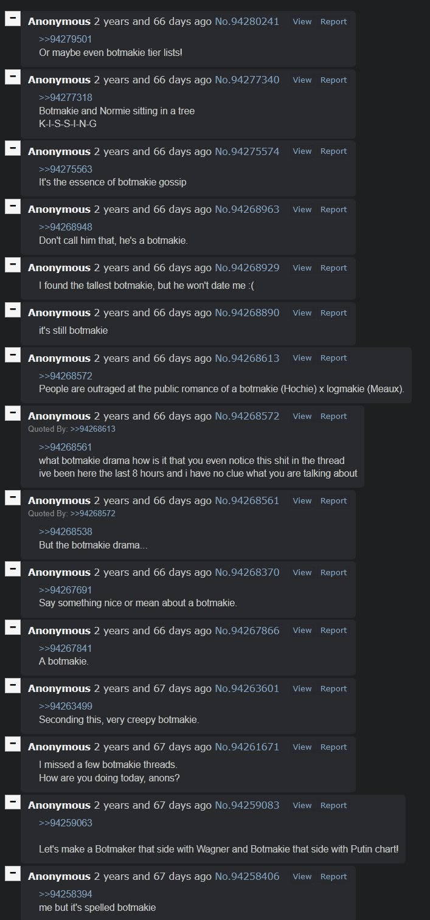Screen dimensions: 430x920
Task: Collapse post No.94268890 minus toggle
Action: [13, 310]
